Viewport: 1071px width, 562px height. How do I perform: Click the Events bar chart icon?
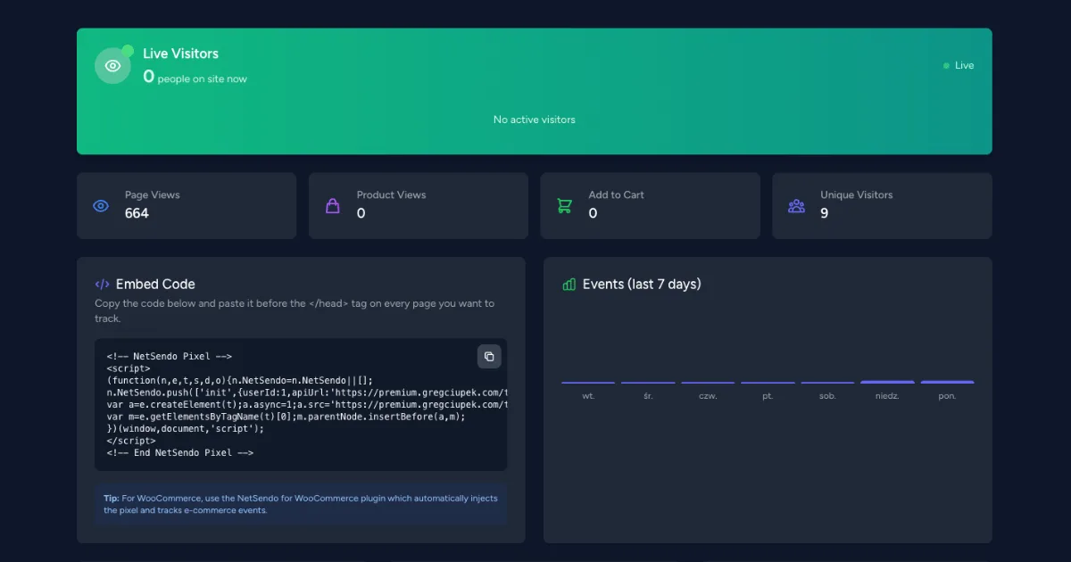(569, 285)
